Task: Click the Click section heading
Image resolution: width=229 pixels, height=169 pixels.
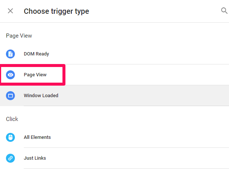Action: point(12,119)
